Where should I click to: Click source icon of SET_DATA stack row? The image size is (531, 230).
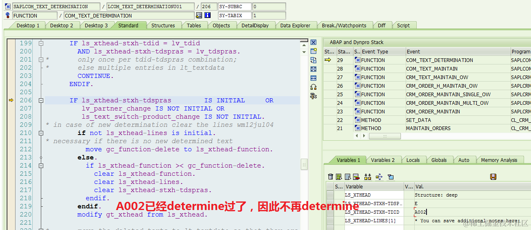(357, 120)
